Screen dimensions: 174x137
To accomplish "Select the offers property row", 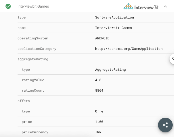I will coord(24,101).
